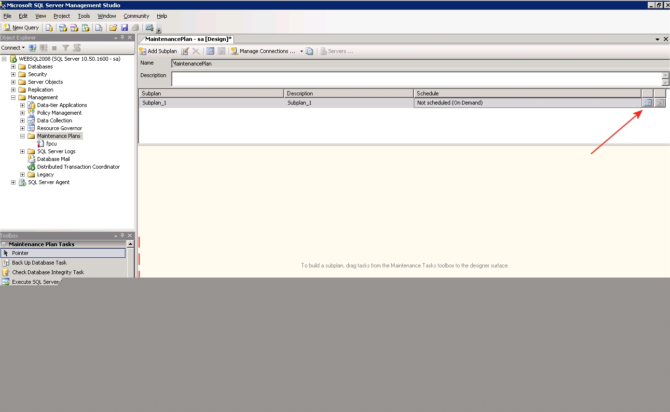Click the Filter funnel icon

point(66,48)
